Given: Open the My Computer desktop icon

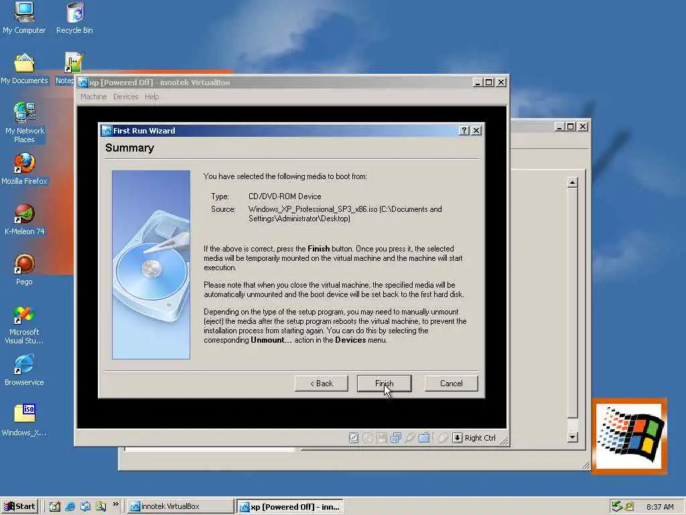Looking at the screenshot, I should (24, 17).
